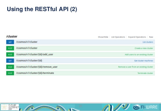Viewport: 161px width, 111px height.
Task: Expand /cosmos/v1/cluster/{id}/terminate operation
Action: 35,73
